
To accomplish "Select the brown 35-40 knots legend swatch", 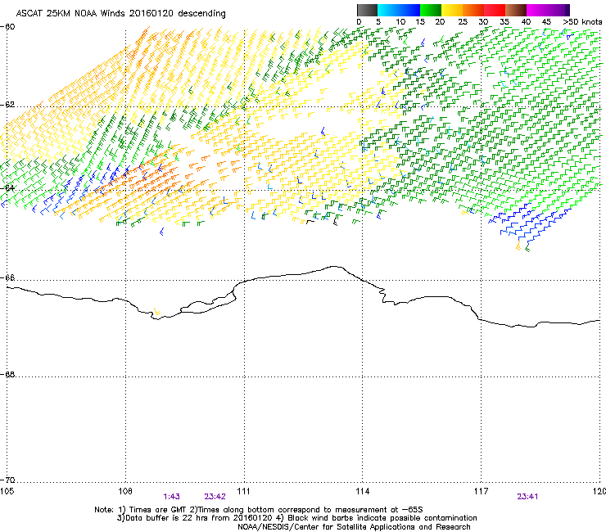I will click(x=517, y=10).
